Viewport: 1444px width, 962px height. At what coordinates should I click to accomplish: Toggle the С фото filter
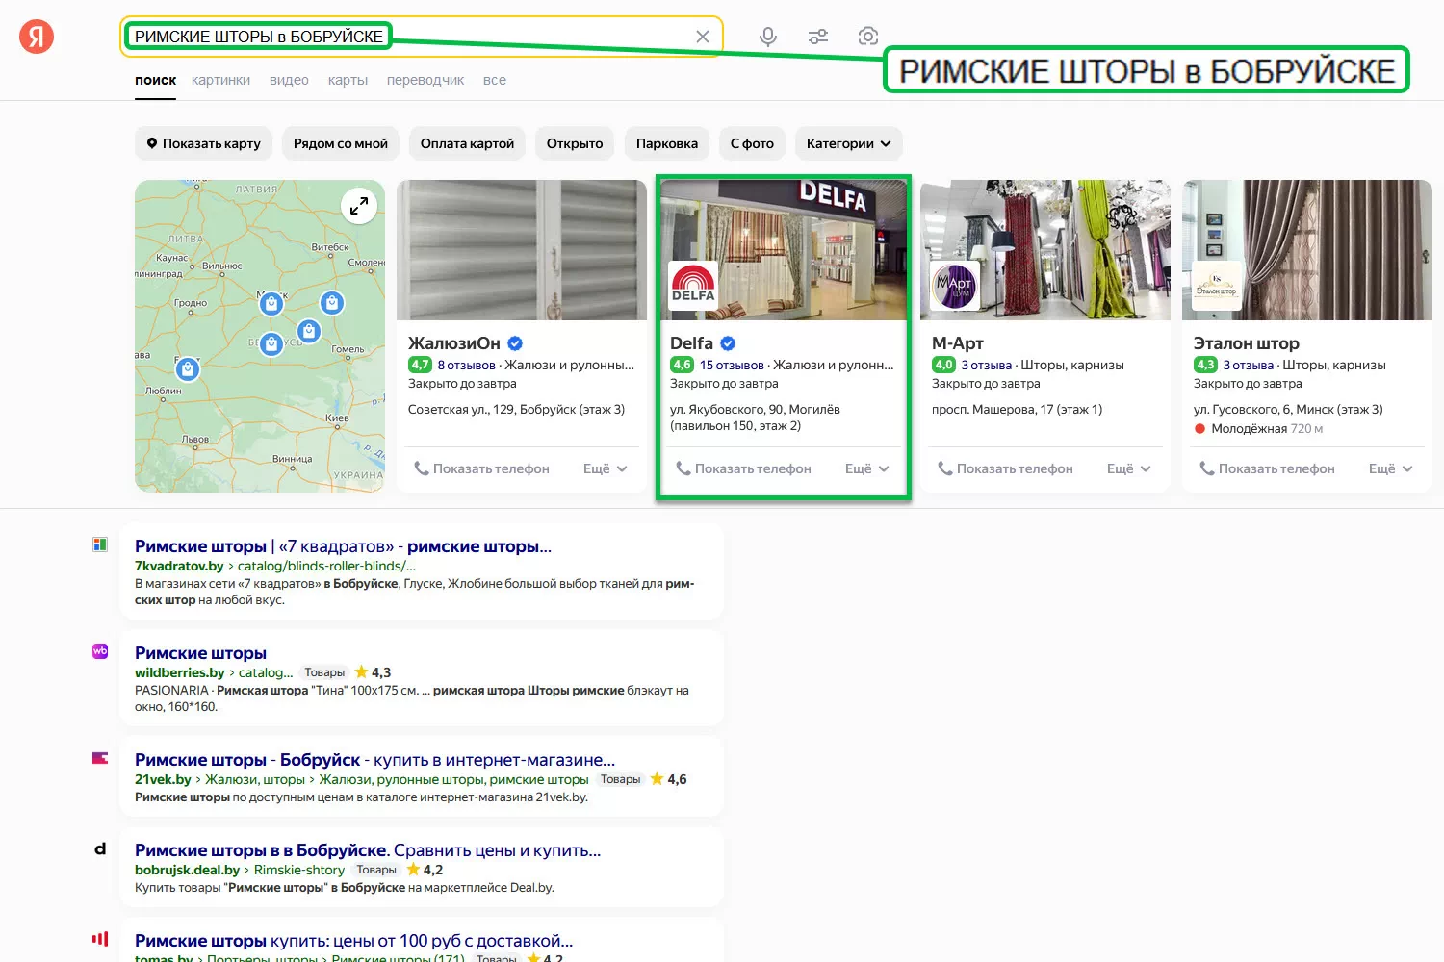point(752,143)
